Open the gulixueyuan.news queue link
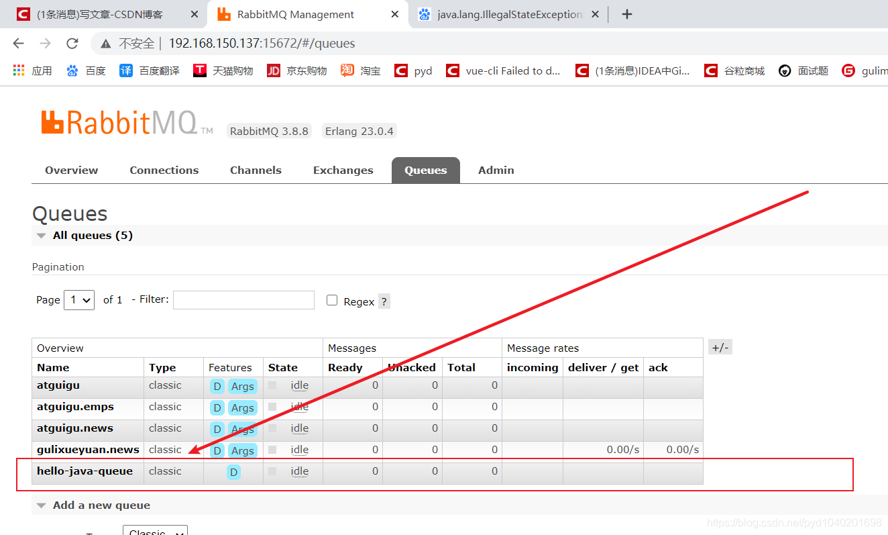This screenshot has height=535, width=888. tap(88, 450)
